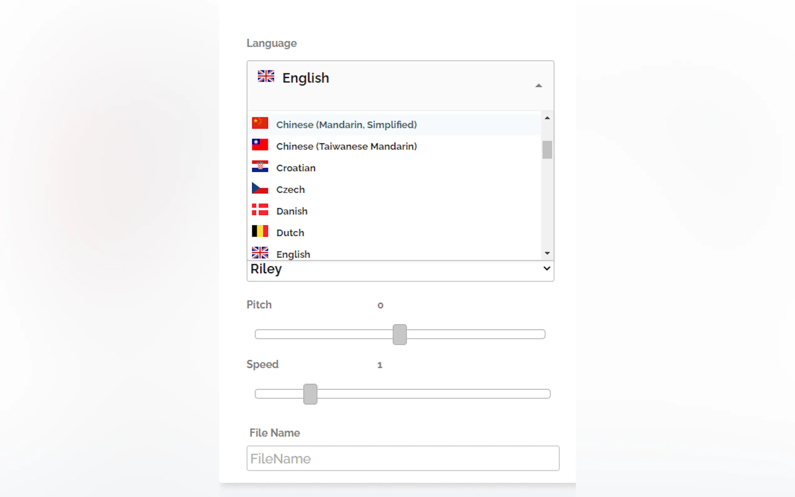Viewport: 795px width, 497px height.
Task: Click the Speed slider handle
Action: pos(310,394)
